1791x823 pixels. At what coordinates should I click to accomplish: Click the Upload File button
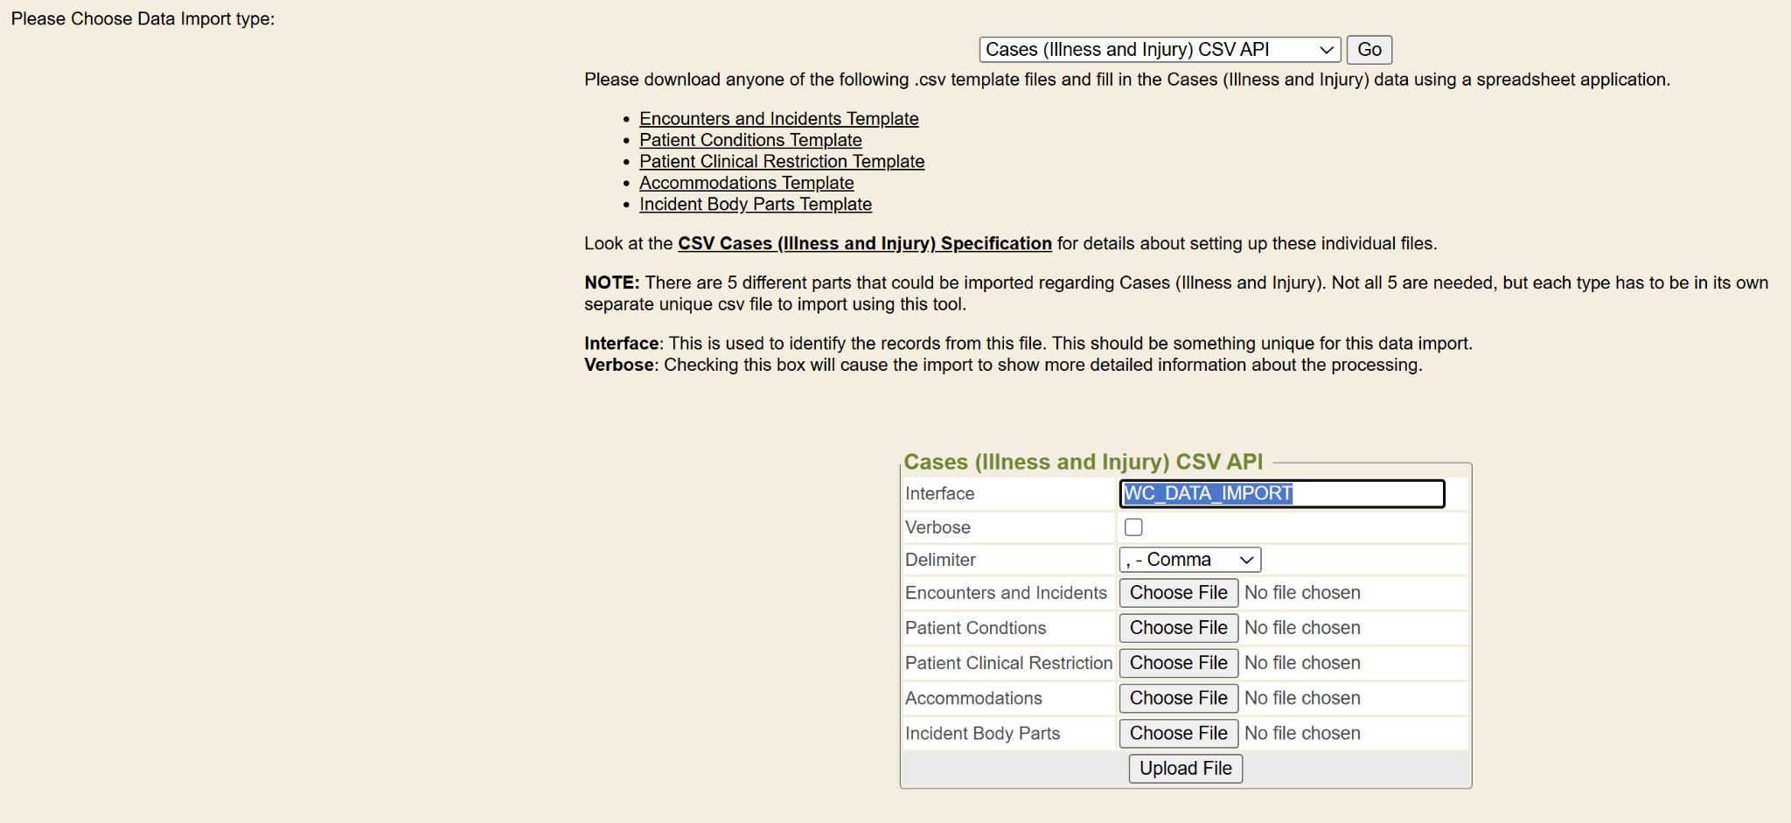point(1185,769)
